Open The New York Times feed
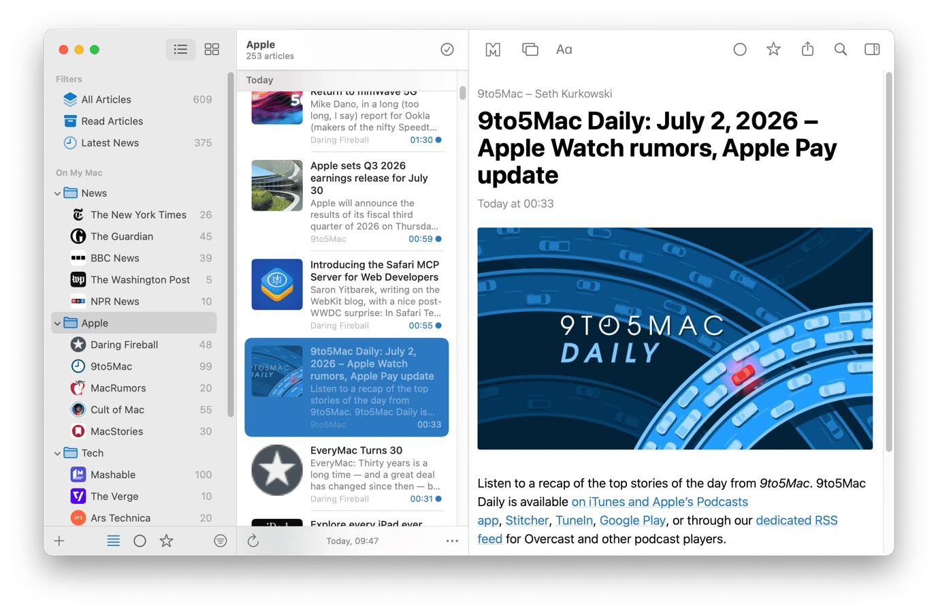This screenshot has height=613, width=938. pyautogui.click(x=134, y=215)
